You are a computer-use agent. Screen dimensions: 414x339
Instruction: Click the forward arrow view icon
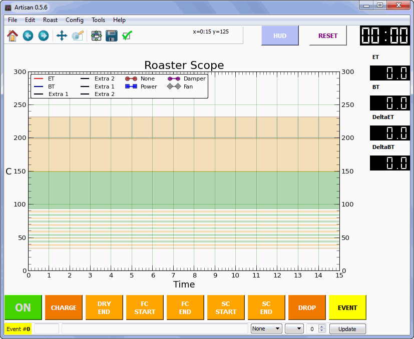(x=44, y=35)
